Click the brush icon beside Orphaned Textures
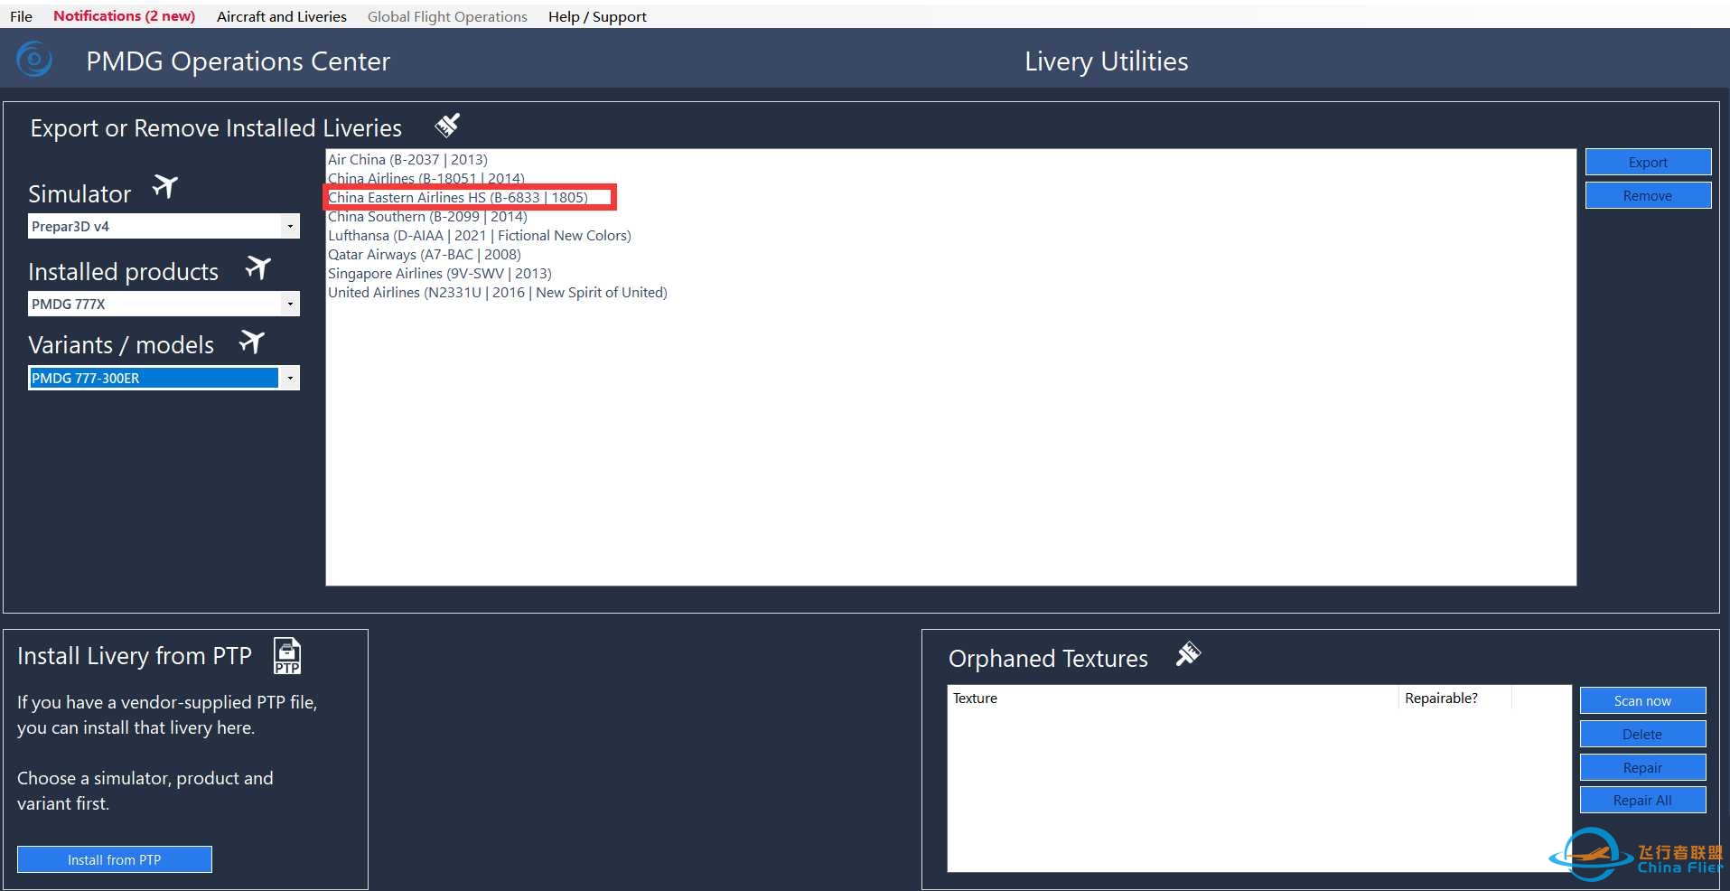 click(1188, 654)
